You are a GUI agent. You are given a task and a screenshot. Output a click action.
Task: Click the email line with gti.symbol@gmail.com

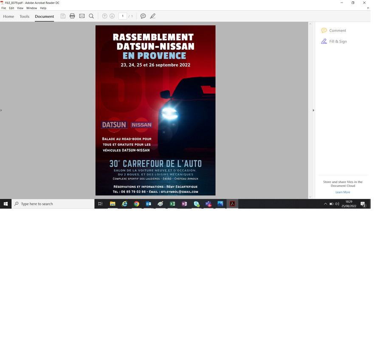pos(155,192)
